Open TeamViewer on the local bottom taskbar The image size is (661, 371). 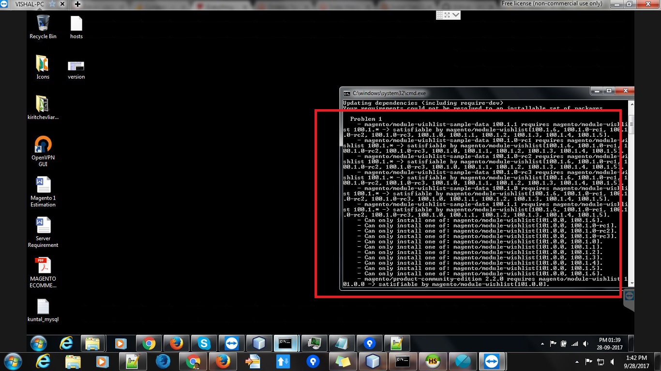[492, 361]
